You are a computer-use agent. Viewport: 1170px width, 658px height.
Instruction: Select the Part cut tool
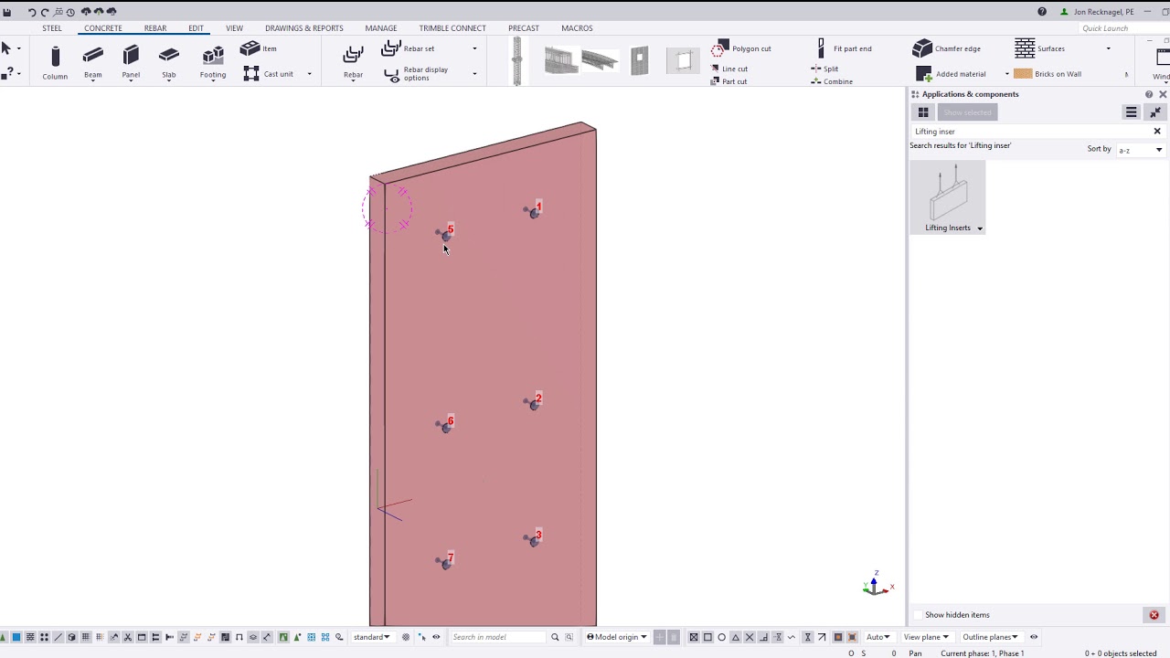coord(729,81)
